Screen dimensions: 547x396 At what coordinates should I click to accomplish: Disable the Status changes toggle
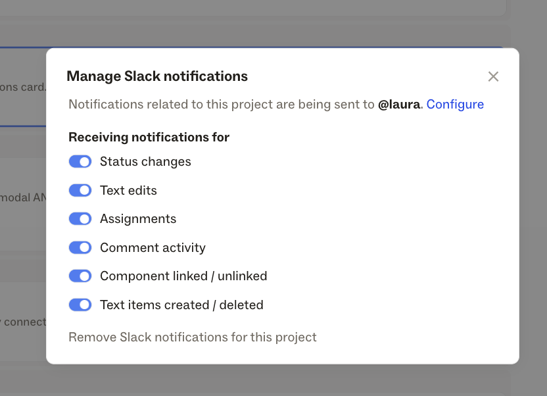click(x=80, y=162)
